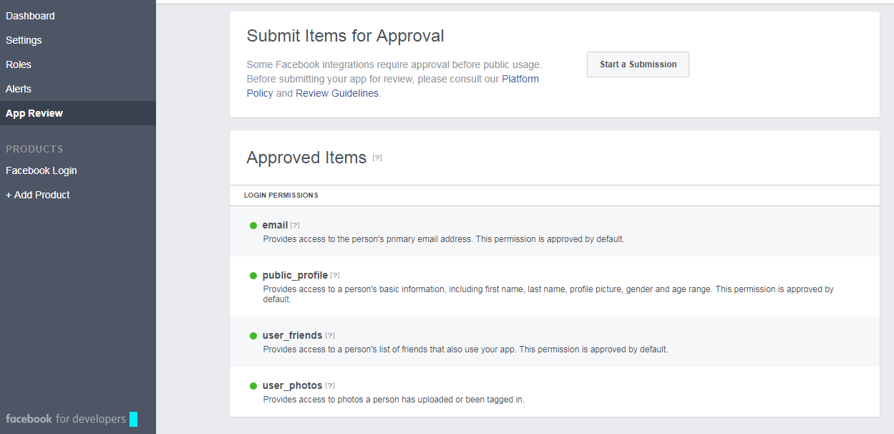Click the user_friends permission name
The image size is (894, 434).
(292, 336)
